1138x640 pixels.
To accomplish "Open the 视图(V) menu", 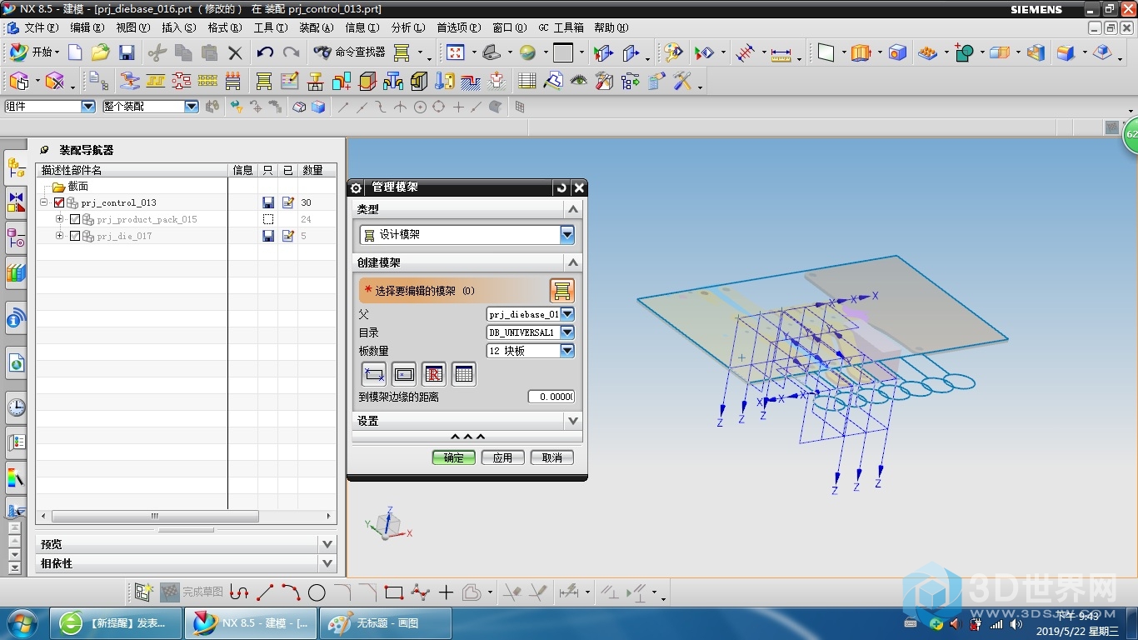I will coord(133,27).
